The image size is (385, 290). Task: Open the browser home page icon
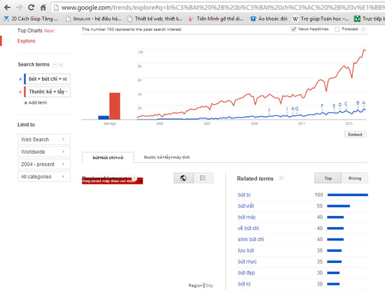(43, 7)
